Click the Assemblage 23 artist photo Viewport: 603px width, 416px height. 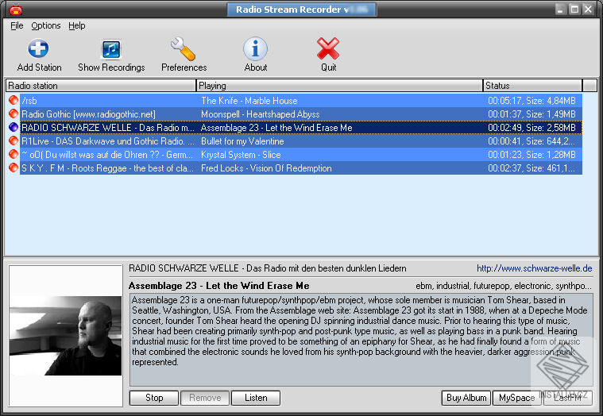click(x=66, y=336)
